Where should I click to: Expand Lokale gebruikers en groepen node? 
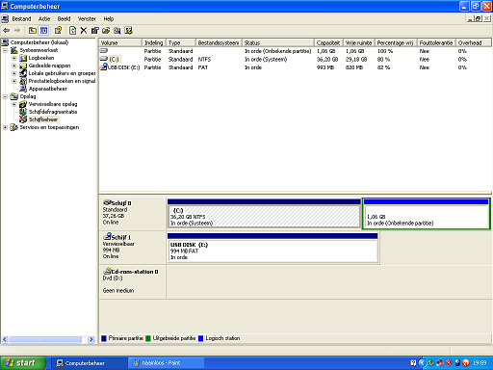point(14,73)
